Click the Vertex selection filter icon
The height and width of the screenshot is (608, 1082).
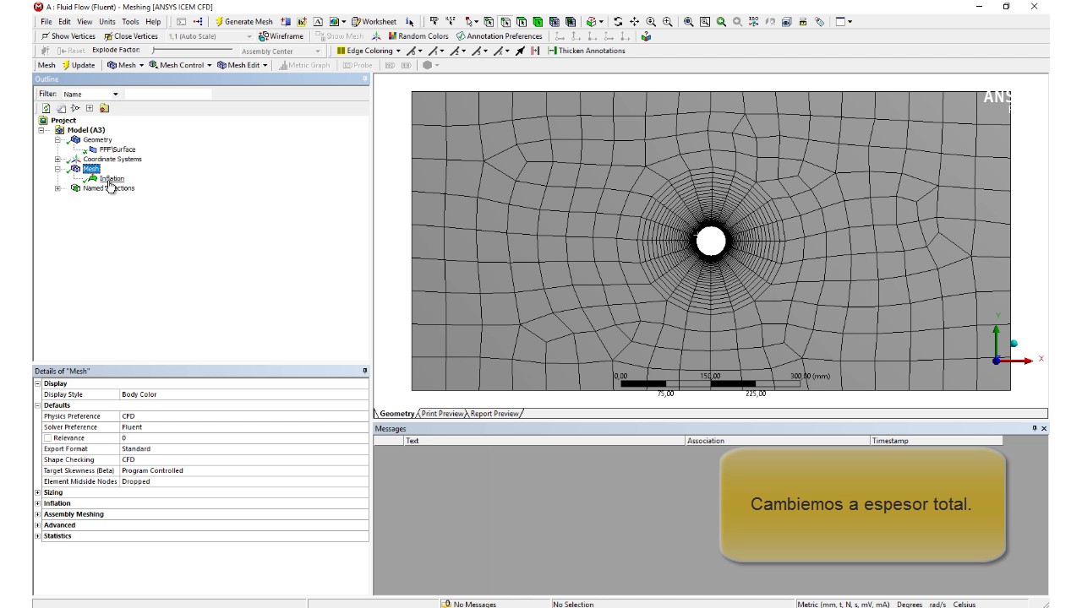pyautogui.click(x=488, y=22)
